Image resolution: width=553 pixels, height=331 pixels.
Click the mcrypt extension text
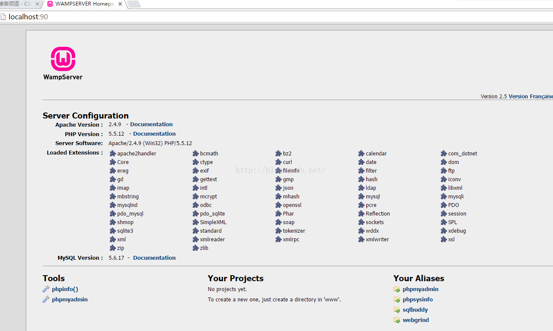pyautogui.click(x=209, y=196)
